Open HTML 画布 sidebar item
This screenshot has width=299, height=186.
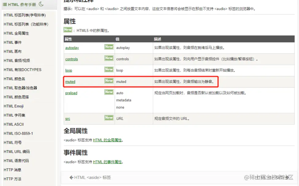point(13,51)
